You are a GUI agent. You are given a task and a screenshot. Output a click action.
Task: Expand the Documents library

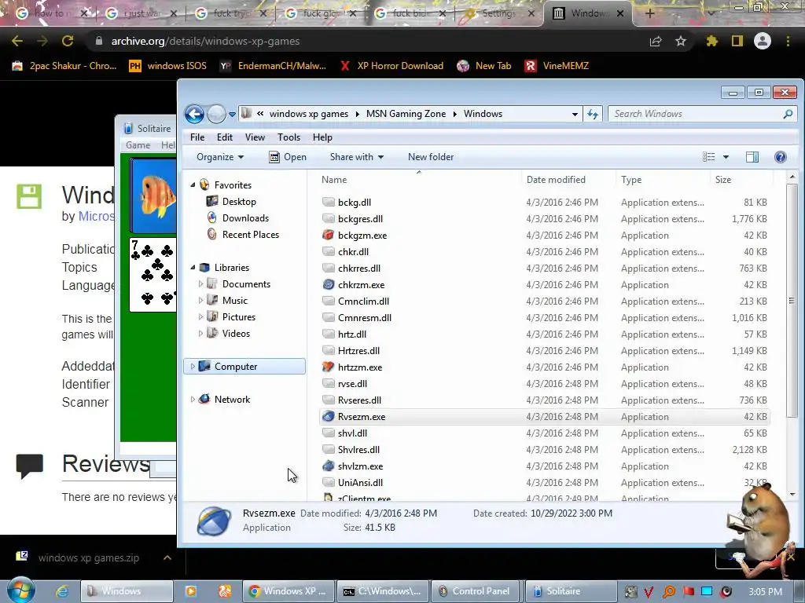point(200,283)
